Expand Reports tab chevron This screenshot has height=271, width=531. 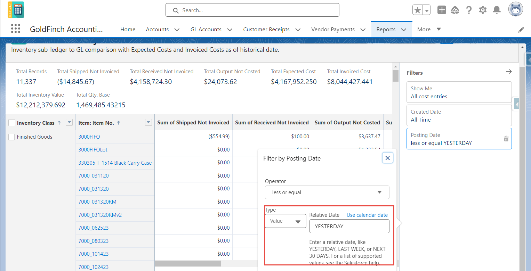click(403, 30)
